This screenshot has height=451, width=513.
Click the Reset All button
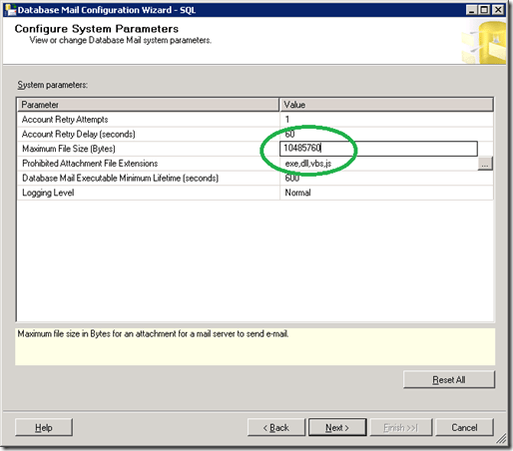pyautogui.click(x=449, y=379)
